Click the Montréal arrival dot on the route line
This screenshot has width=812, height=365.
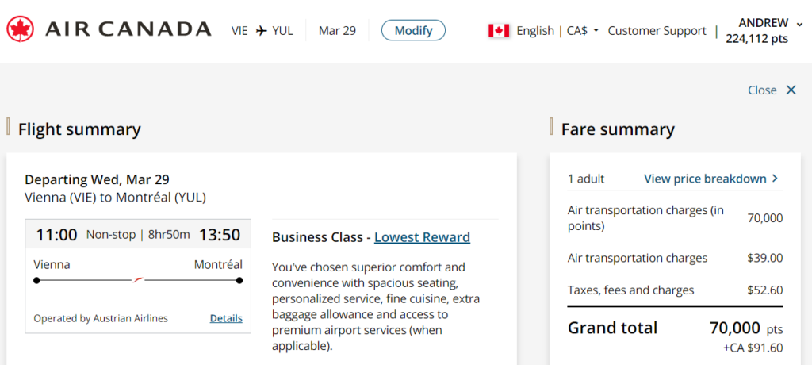pyautogui.click(x=239, y=280)
